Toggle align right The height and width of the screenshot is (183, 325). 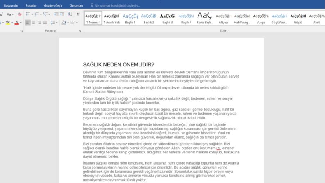click(x=39, y=23)
